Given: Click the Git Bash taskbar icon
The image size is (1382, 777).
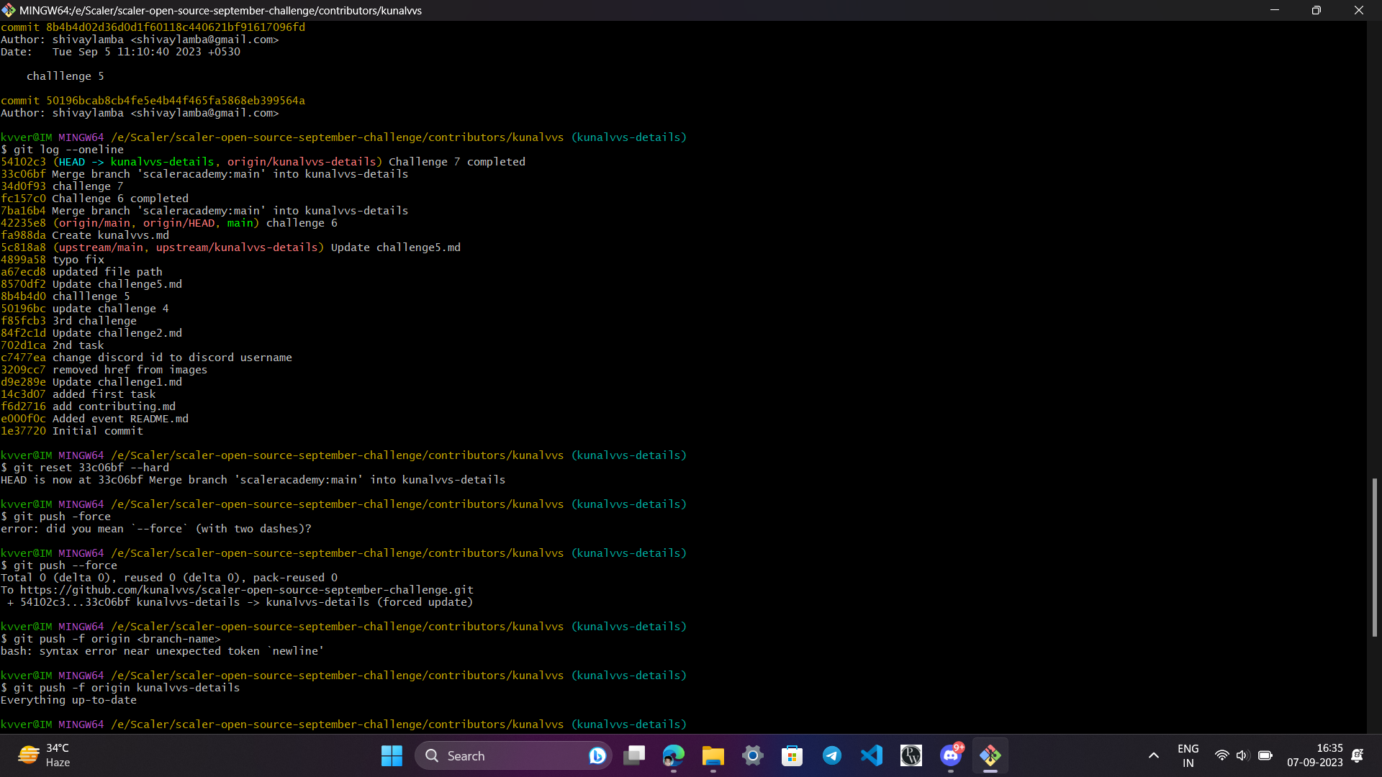Looking at the screenshot, I should coord(990,756).
